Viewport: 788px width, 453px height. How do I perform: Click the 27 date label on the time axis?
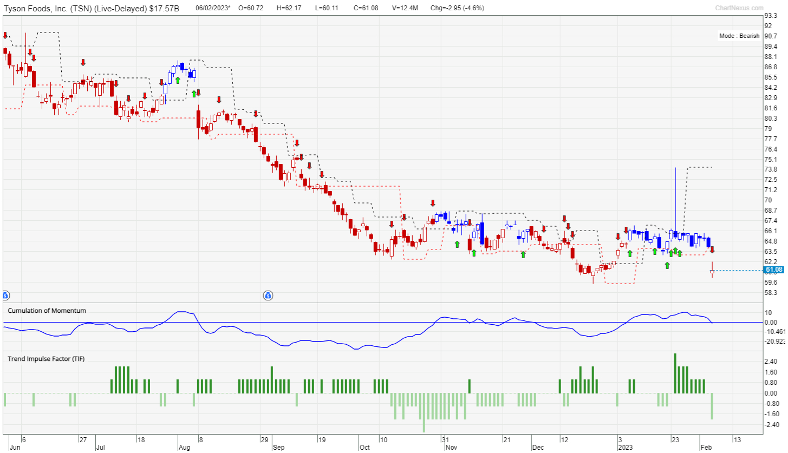point(83,439)
